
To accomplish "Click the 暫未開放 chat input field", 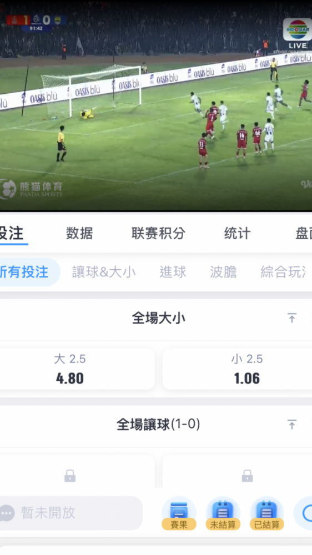I will (x=71, y=513).
